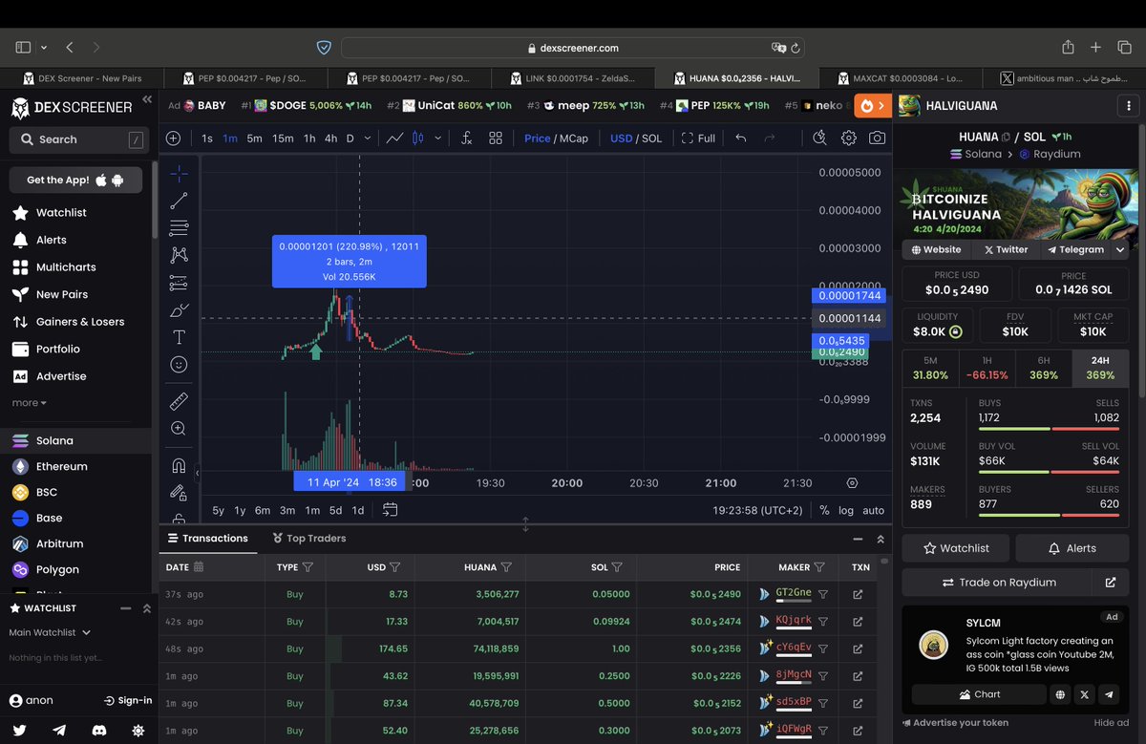Open transaction link for GT2Gne buy
Screen dimensions: 1146x744
tap(858, 594)
